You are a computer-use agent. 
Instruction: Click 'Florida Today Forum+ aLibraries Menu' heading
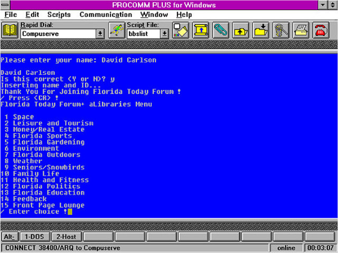(x=76, y=104)
